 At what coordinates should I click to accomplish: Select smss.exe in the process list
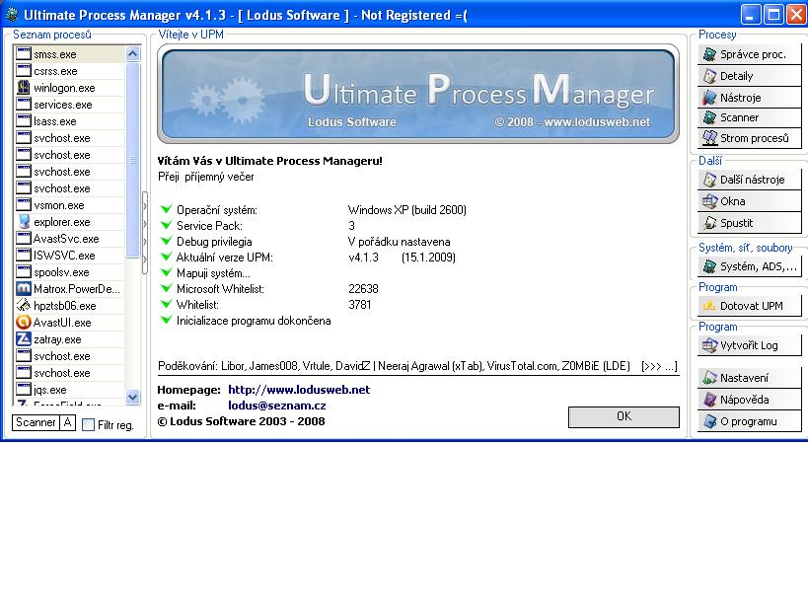click(70, 54)
